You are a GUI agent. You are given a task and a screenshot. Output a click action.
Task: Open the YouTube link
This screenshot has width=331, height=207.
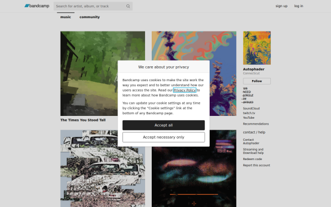(248, 118)
